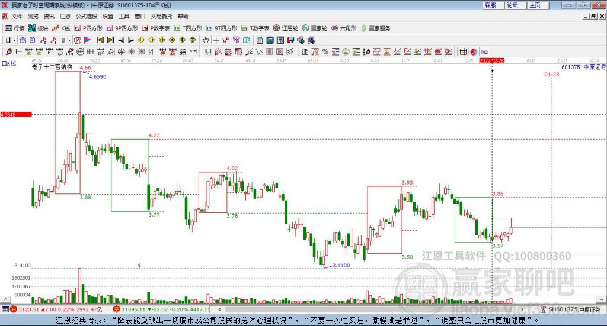
Task: Open the 9P四方形 tool
Action: click(x=122, y=28)
